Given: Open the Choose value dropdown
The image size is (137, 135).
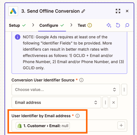Looking at the screenshot, I should click(66, 90).
